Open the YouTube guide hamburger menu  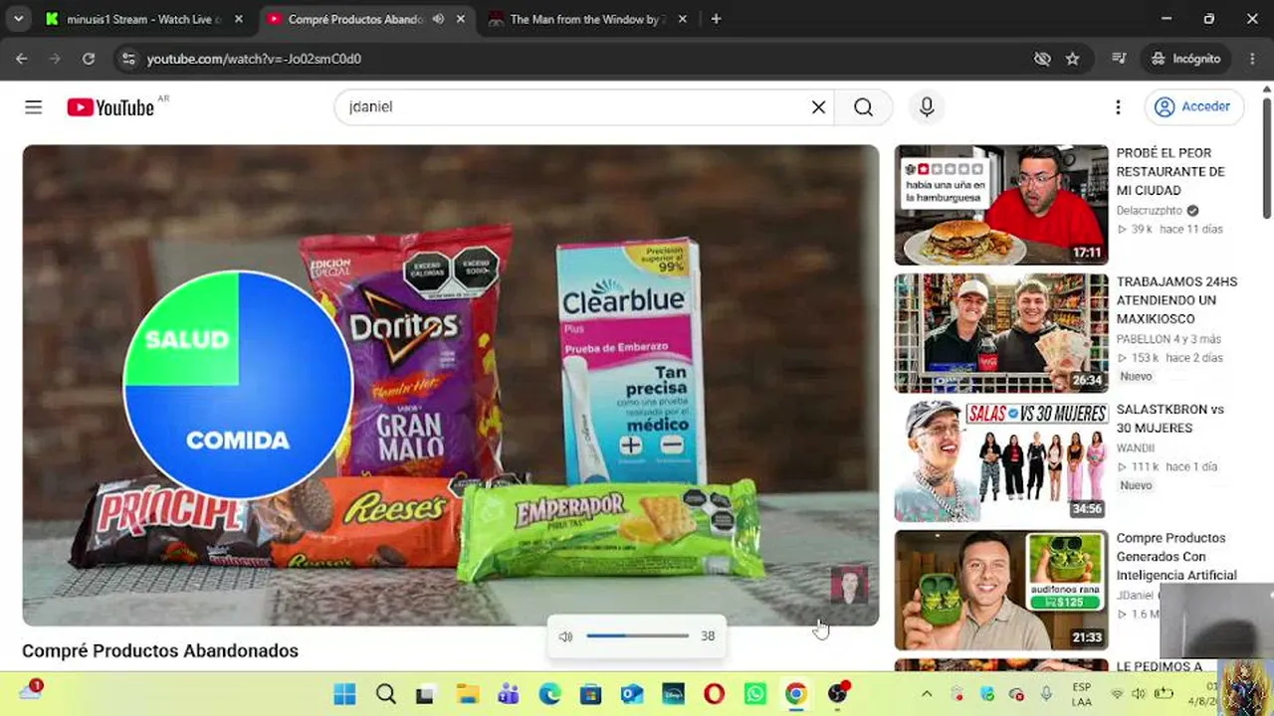[x=34, y=107]
